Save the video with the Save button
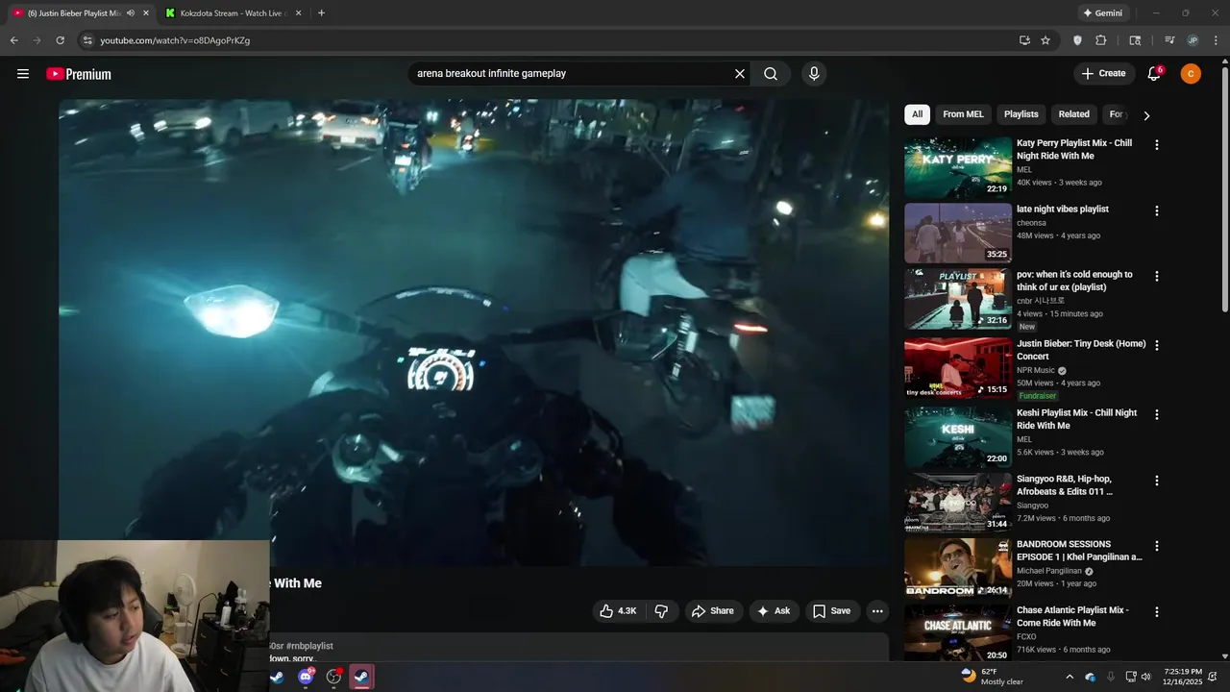Image resolution: width=1230 pixels, height=692 pixels. (831, 611)
